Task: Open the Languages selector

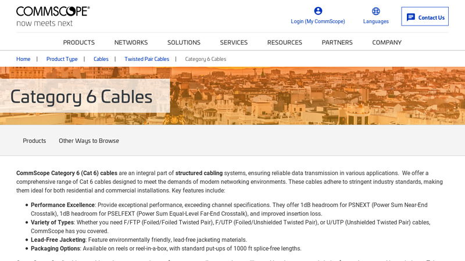Action: coord(375,21)
